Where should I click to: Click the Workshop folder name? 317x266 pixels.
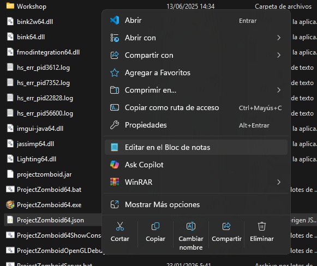pos(32,7)
